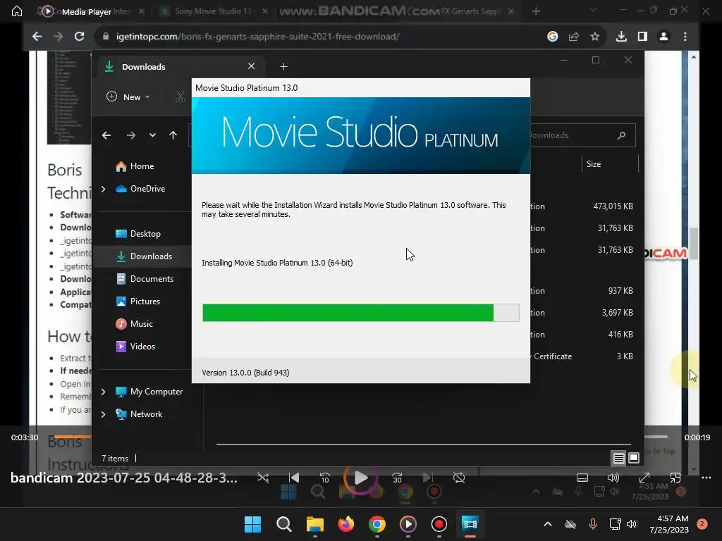Toggle the Chrome side panel
Screen dimensions: 722x541
642,37
